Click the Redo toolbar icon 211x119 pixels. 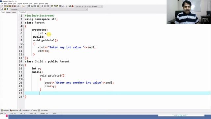coord(25,6)
